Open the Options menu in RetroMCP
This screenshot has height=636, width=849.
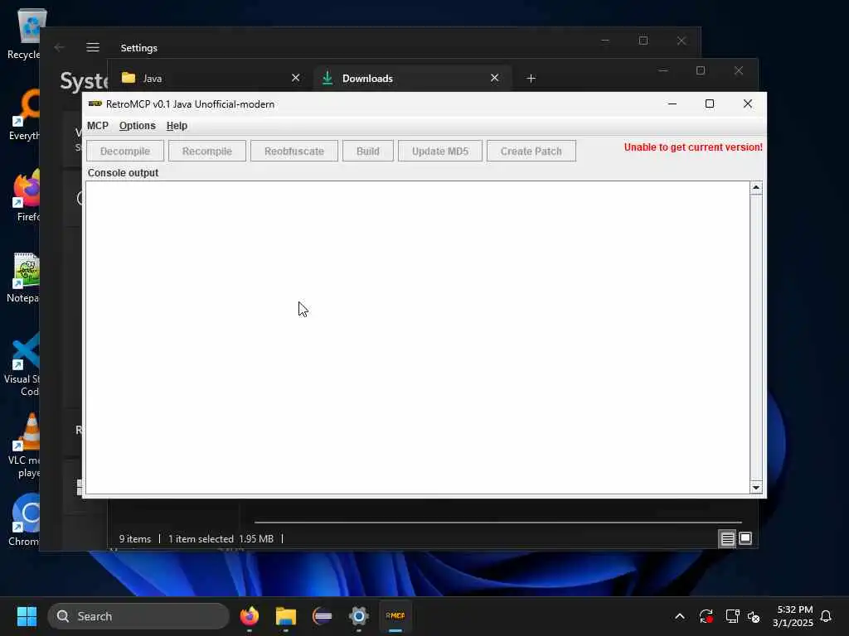click(137, 126)
